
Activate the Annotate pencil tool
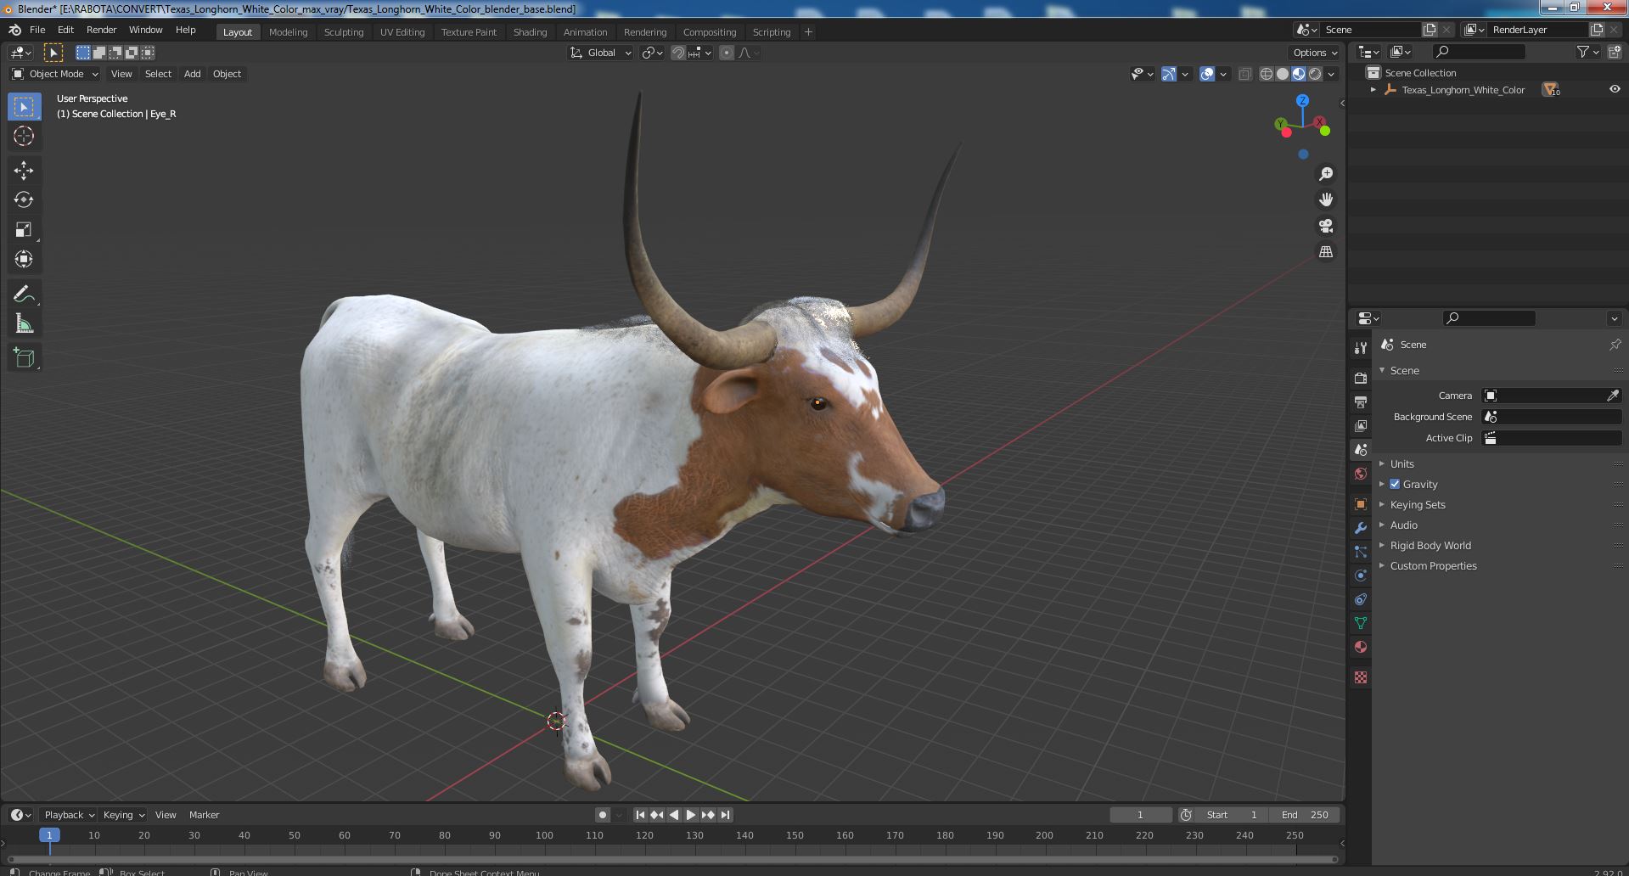(24, 295)
